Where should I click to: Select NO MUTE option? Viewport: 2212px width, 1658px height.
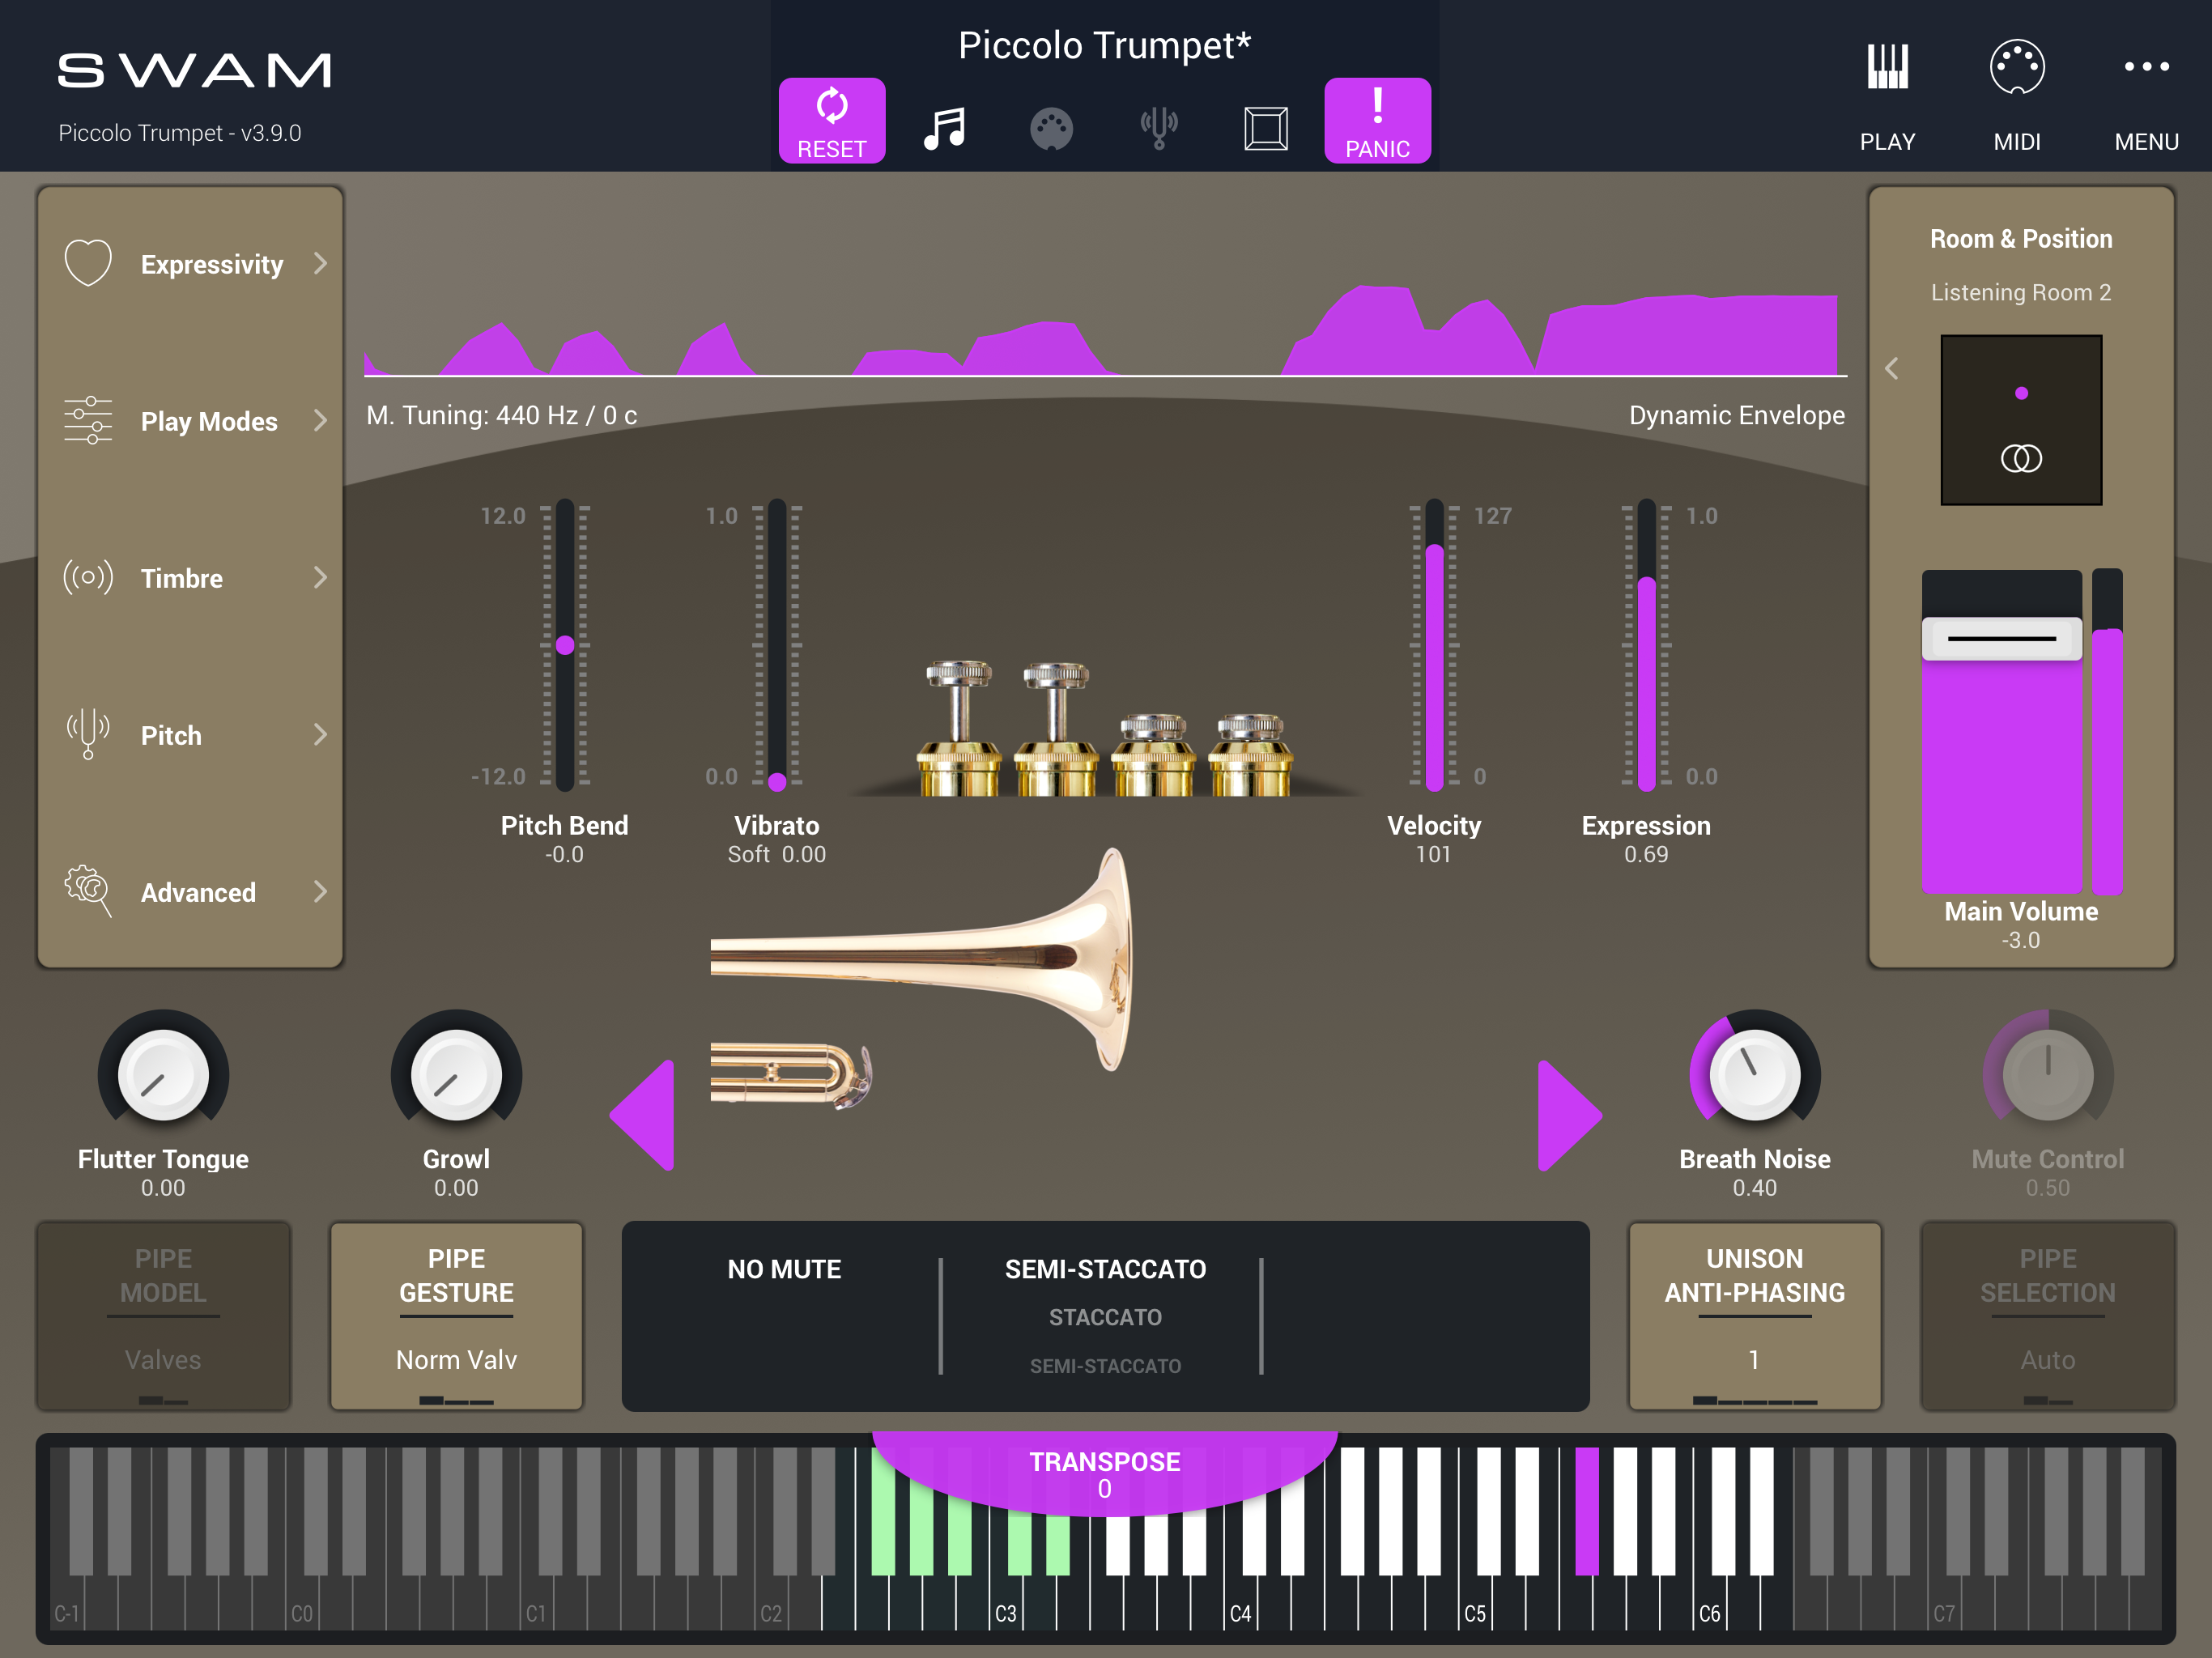pos(784,1269)
